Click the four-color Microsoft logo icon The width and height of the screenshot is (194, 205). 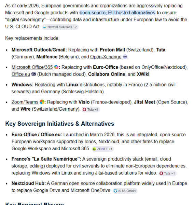[42, 102]
